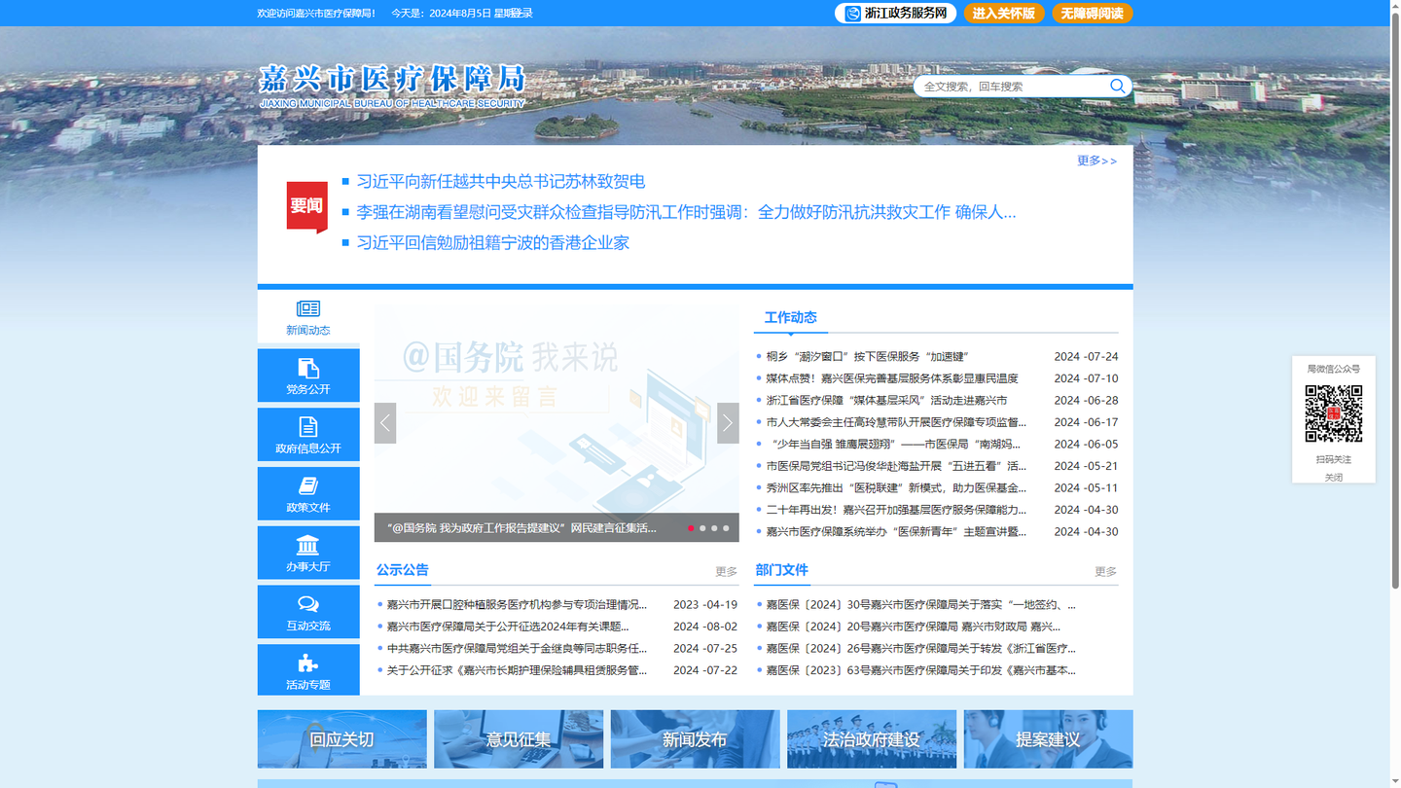The height and width of the screenshot is (788, 1401).
Task: Open headline 习近平向新任越共中央总书记苏林致贺电
Action: (x=501, y=181)
